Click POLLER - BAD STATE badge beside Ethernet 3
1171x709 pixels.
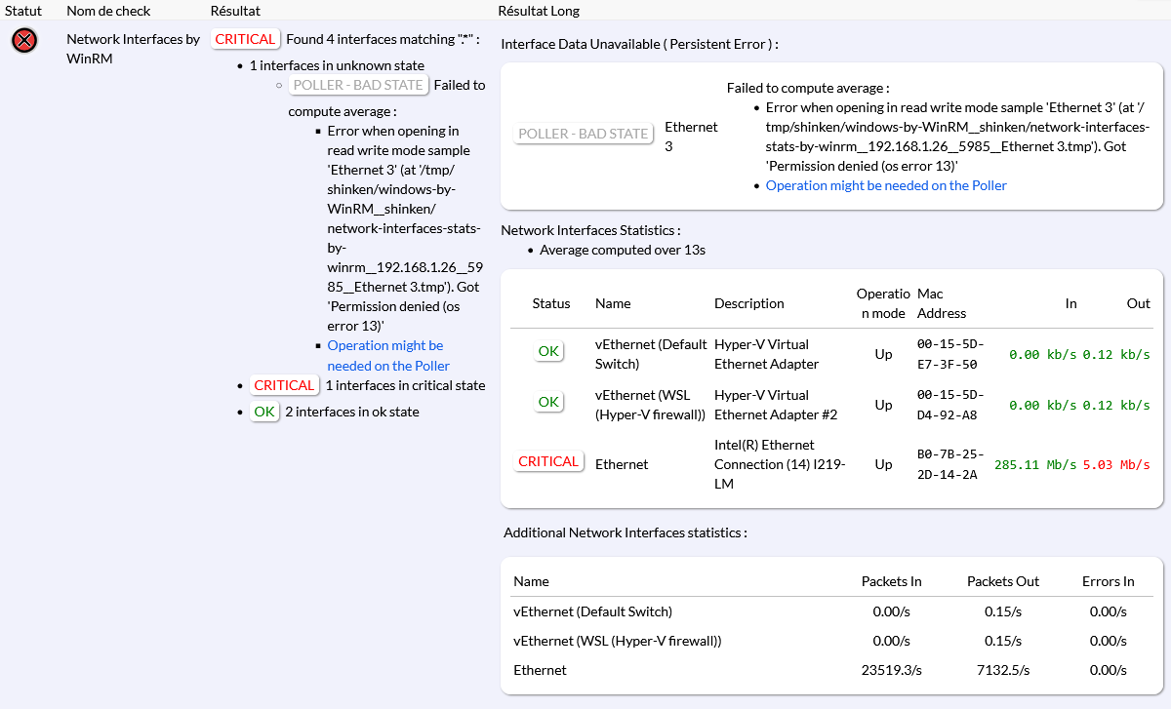(x=583, y=134)
